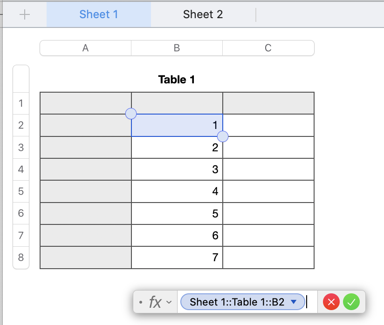Click the top-left selection handle of B2
Viewport: 384px width, 325px height.
tap(131, 114)
